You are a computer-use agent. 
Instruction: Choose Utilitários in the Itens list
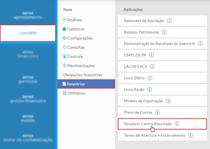coord(76,93)
